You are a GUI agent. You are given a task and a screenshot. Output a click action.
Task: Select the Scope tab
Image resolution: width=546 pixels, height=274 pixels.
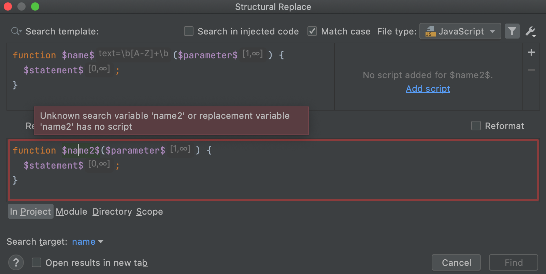[x=149, y=212]
